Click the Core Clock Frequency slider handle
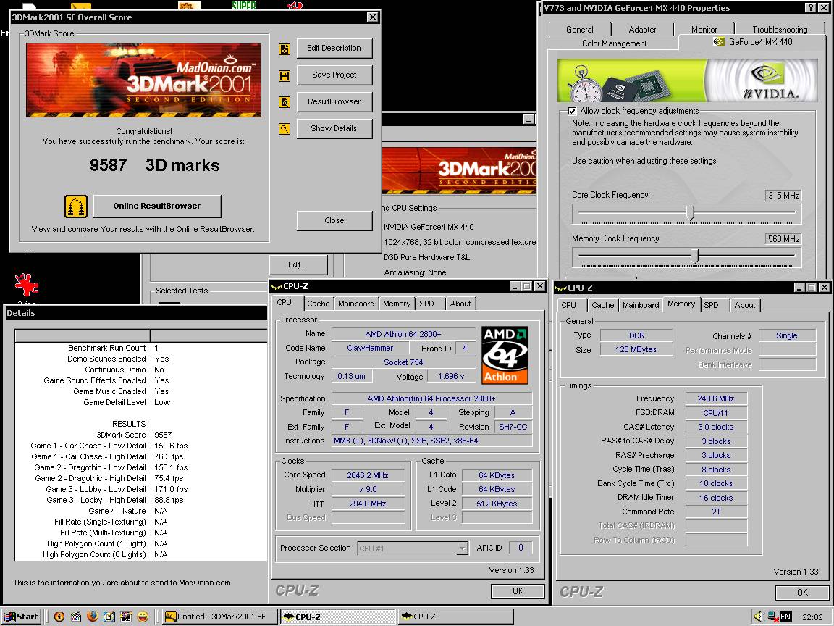Screen dimensions: 834x626 coord(691,212)
